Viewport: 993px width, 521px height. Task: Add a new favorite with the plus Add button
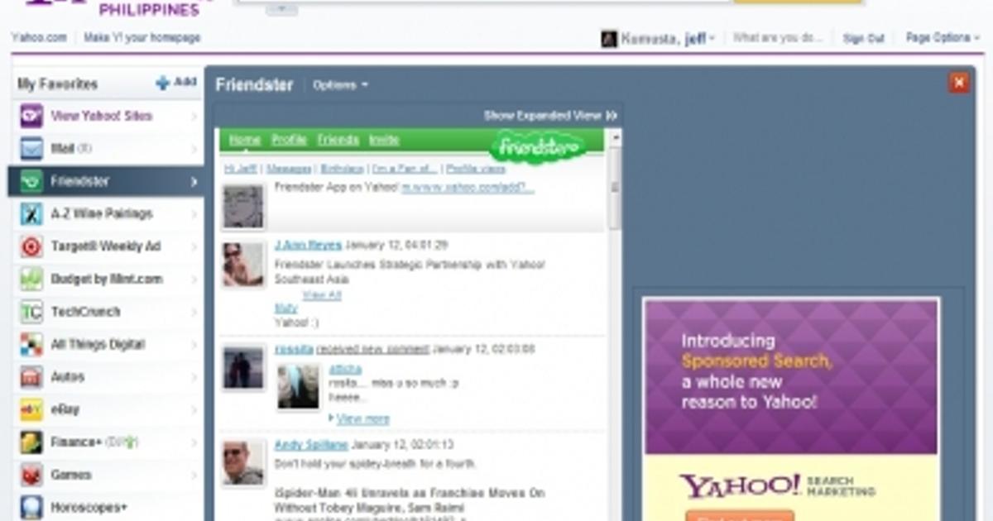(x=175, y=83)
